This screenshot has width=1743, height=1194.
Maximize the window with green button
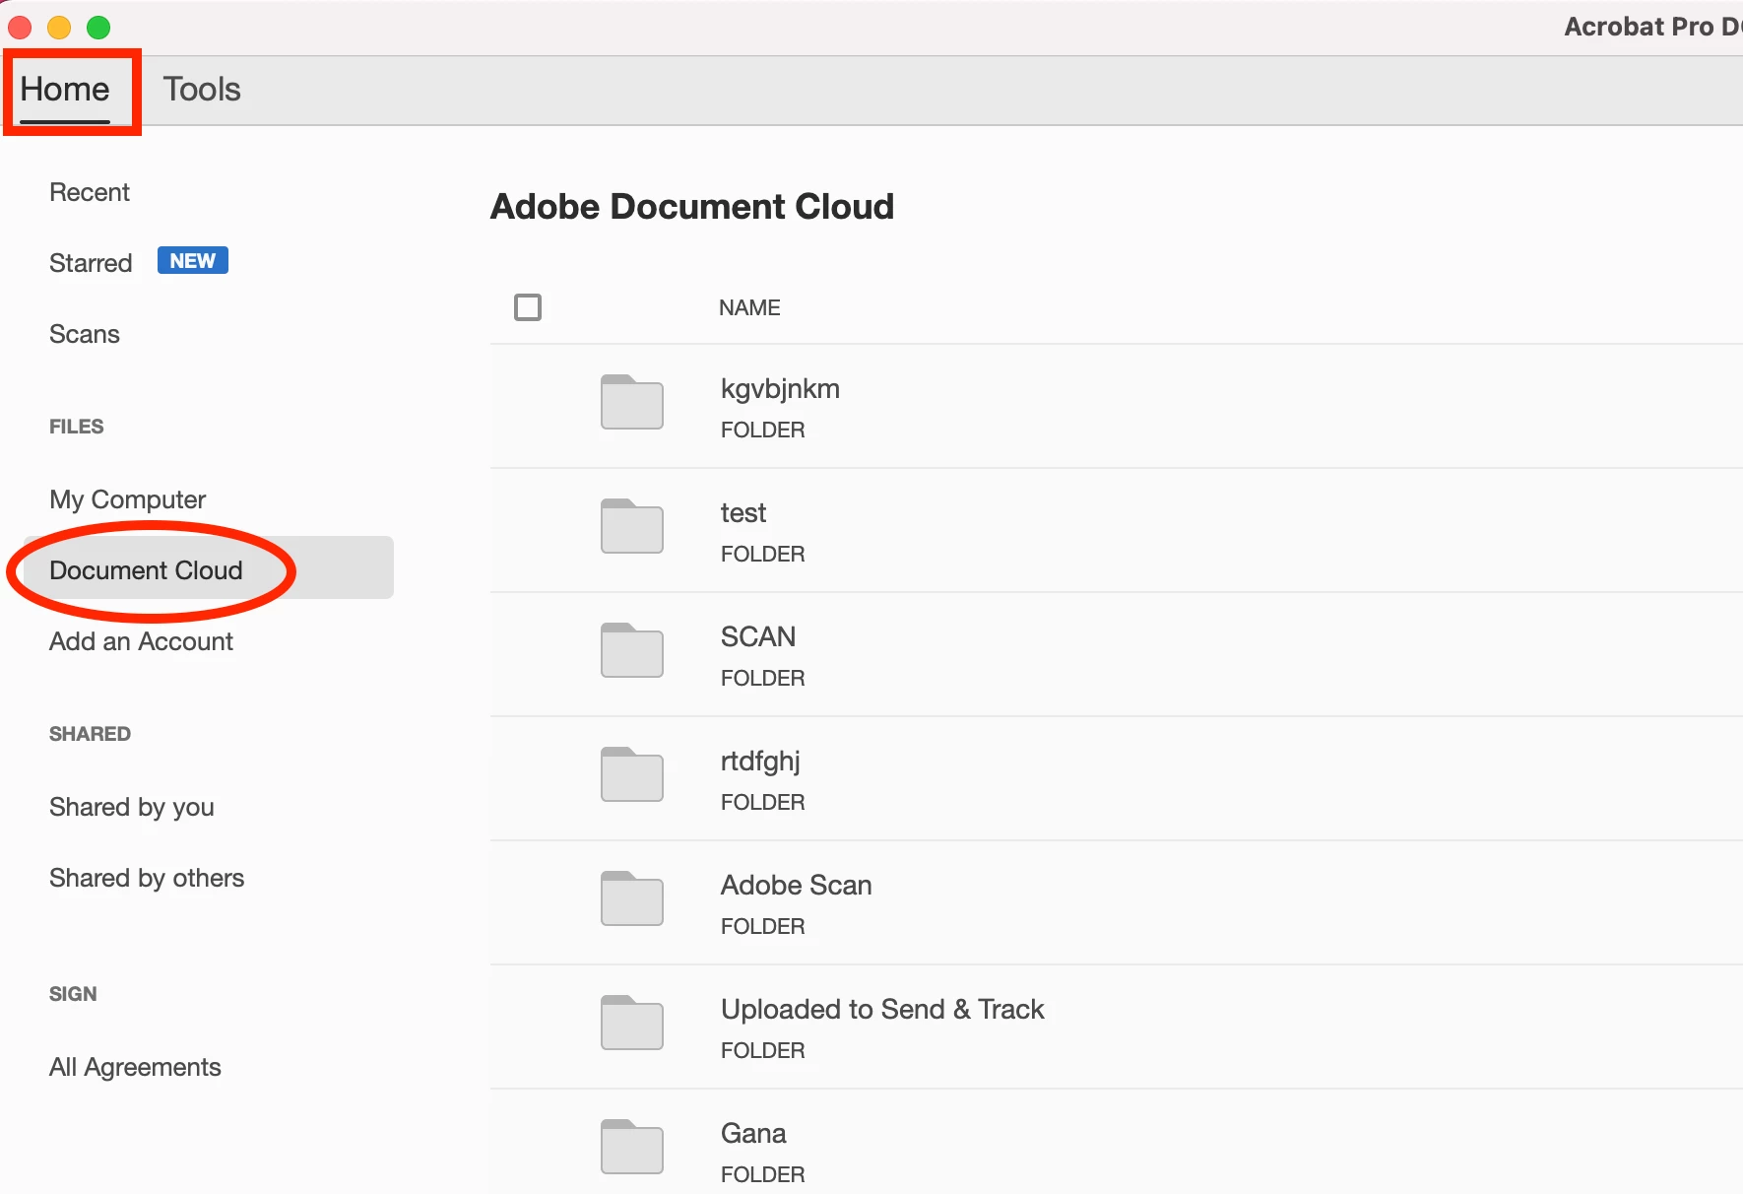point(98,28)
